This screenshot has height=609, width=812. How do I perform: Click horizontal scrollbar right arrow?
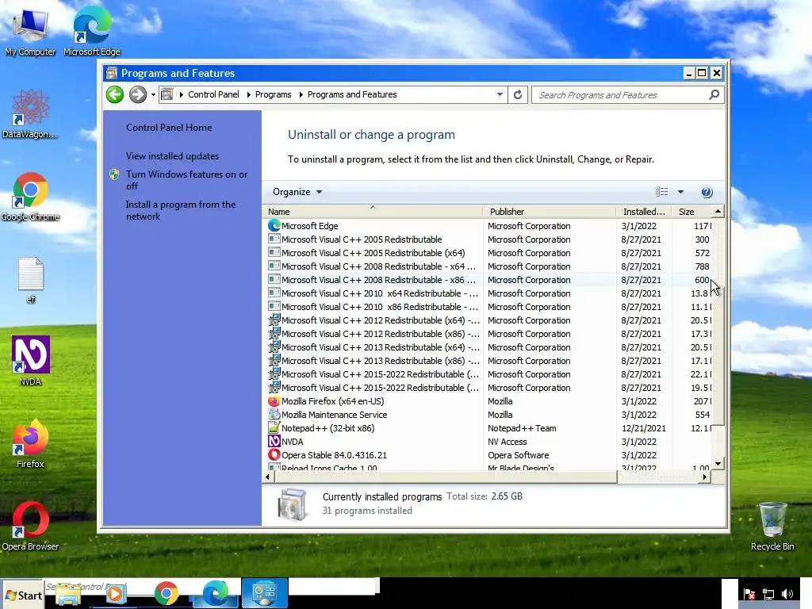click(704, 477)
